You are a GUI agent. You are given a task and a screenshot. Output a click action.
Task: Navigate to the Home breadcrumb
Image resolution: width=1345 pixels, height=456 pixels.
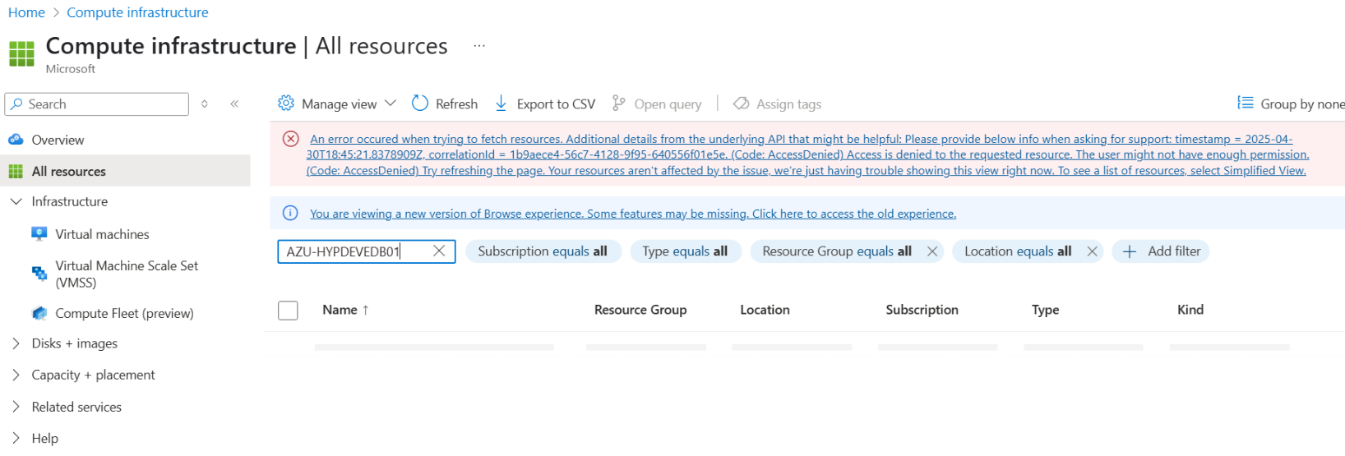tap(26, 12)
